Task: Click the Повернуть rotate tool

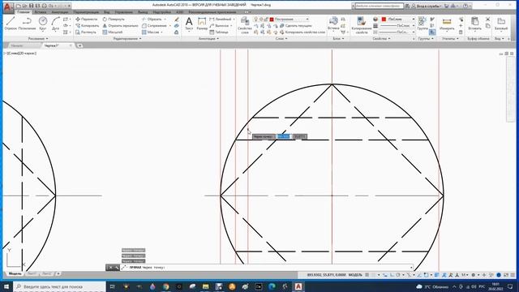Action: tap(114, 19)
